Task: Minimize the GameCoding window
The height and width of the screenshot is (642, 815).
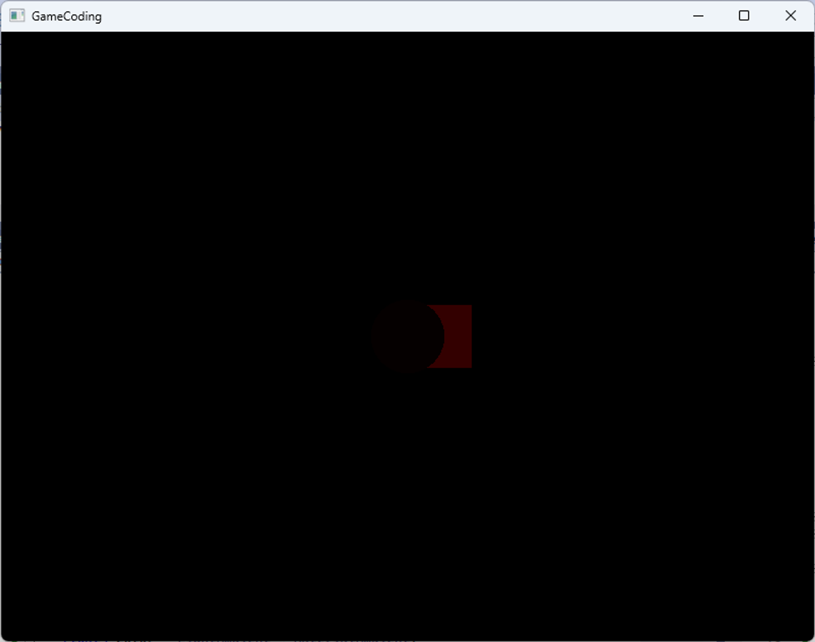Action: coord(698,16)
